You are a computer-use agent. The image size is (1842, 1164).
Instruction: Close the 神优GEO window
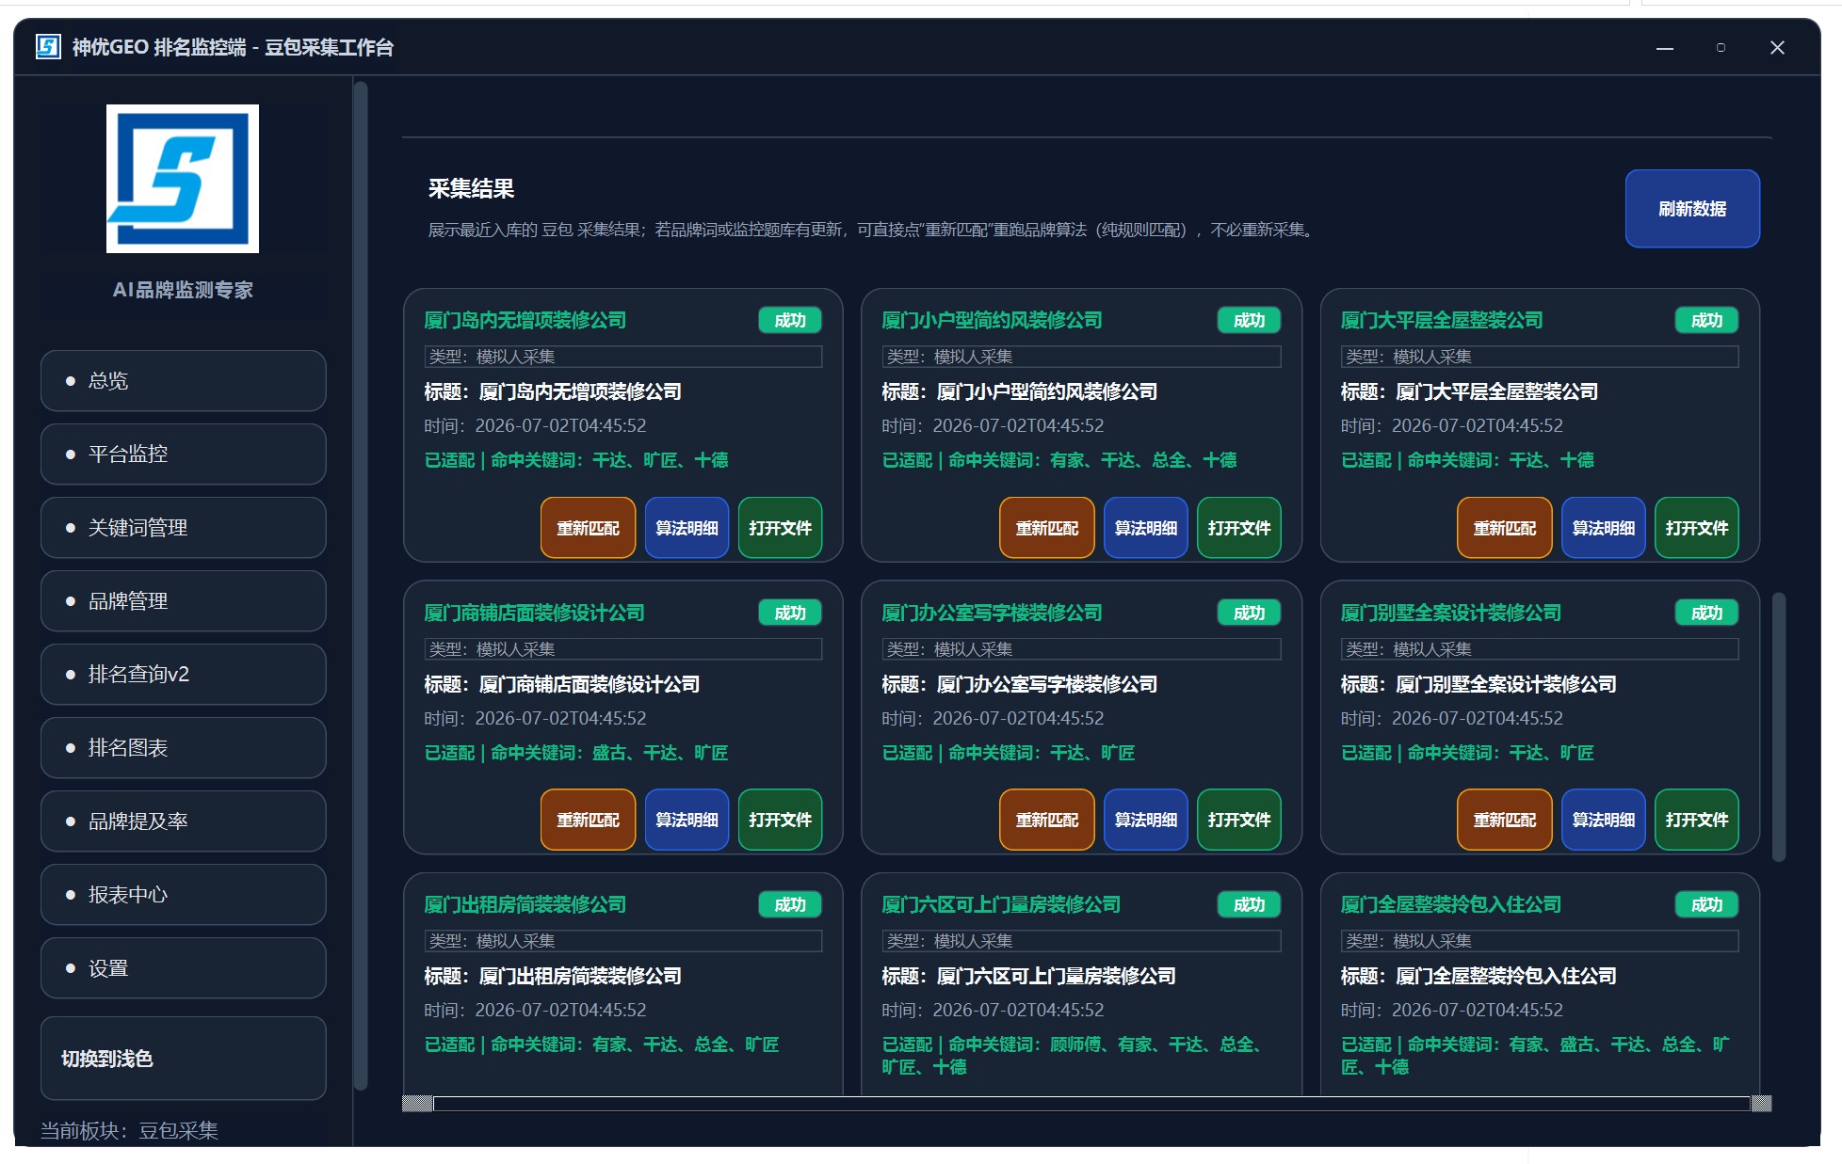1777,47
